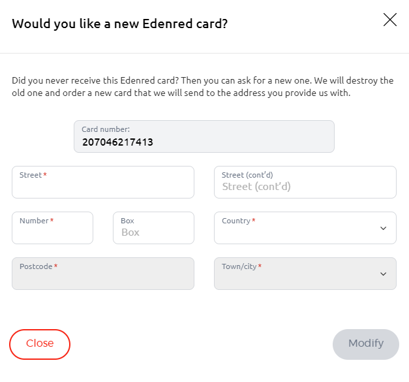Focus the Street input field
Image resolution: width=409 pixels, height=382 pixels.
[x=102, y=187]
